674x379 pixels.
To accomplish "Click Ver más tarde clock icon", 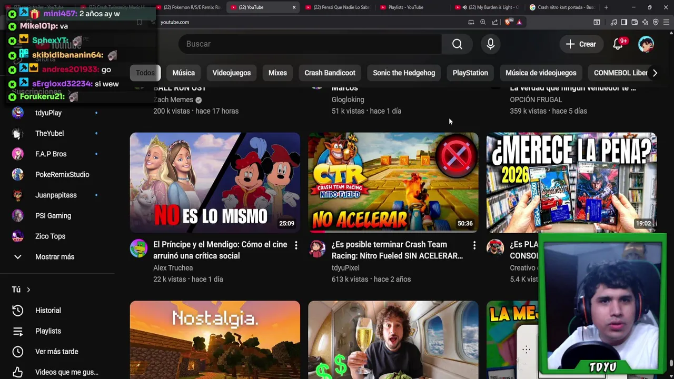I will coord(18,352).
